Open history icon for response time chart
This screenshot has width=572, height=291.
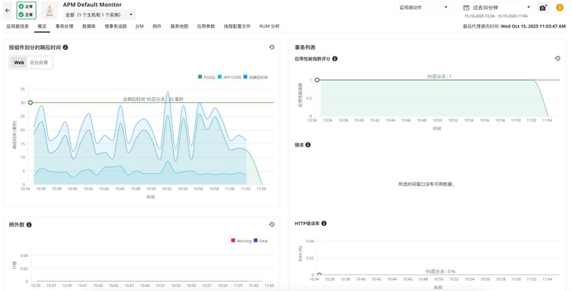(x=272, y=47)
